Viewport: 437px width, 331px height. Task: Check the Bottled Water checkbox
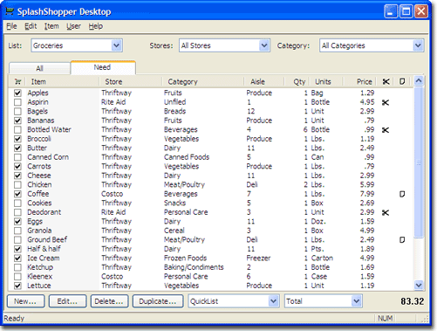click(17, 129)
